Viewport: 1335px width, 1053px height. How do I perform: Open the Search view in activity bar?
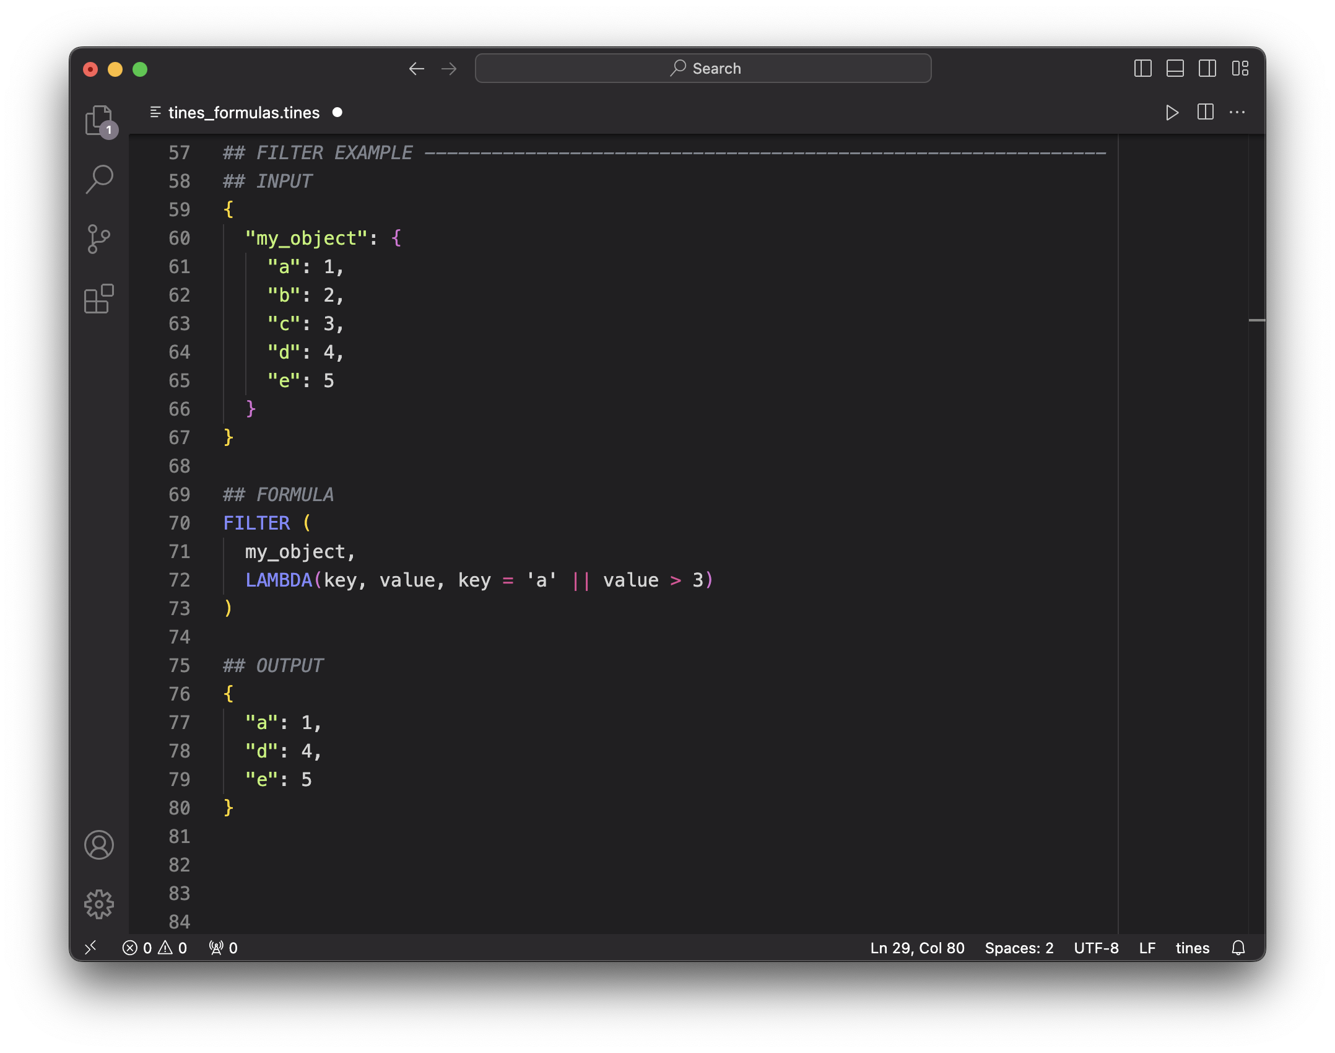99,180
